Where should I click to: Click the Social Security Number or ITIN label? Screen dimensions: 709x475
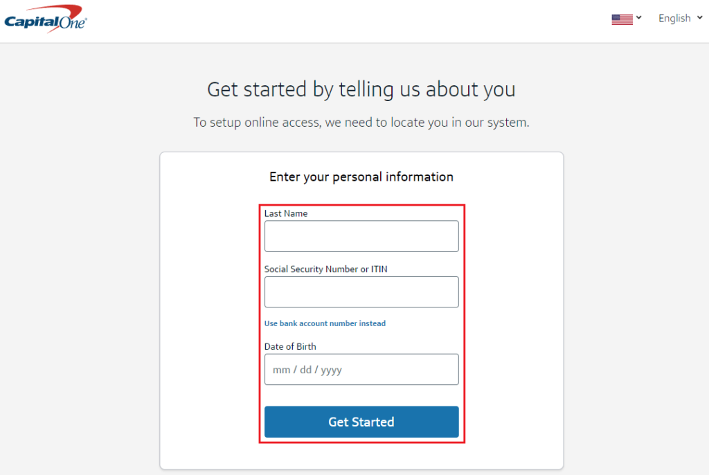tap(325, 269)
